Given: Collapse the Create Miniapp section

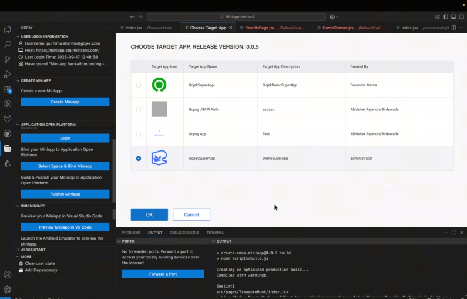Looking at the screenshot, I should tap(18, 80).
